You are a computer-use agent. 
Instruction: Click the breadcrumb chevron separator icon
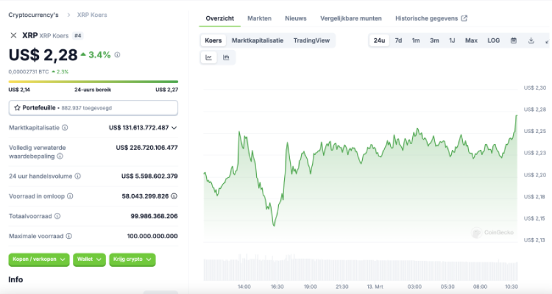[69, 15]
